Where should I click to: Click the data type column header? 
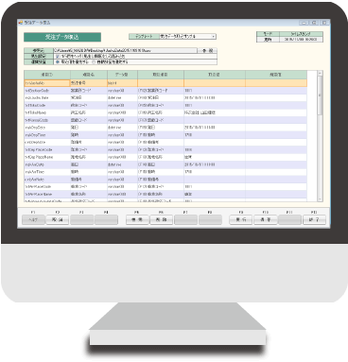(122, 75)
